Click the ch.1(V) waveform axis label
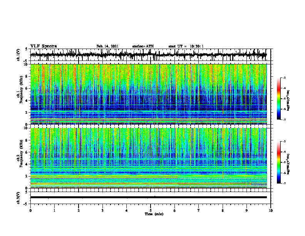The height and width of the screenshot is (236, 305). pyautogui.click(x=18, y=55)
